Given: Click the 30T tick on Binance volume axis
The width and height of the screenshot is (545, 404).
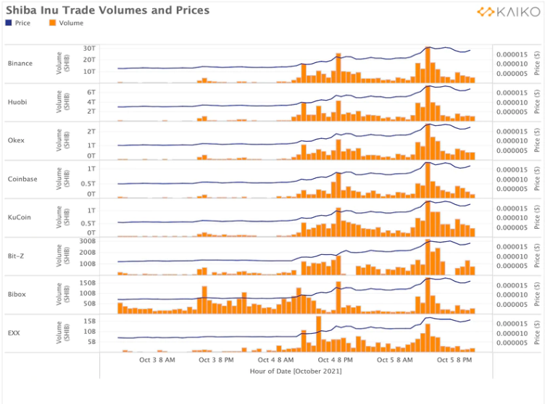Looking at the screenshot, I should tap(89, 49).
